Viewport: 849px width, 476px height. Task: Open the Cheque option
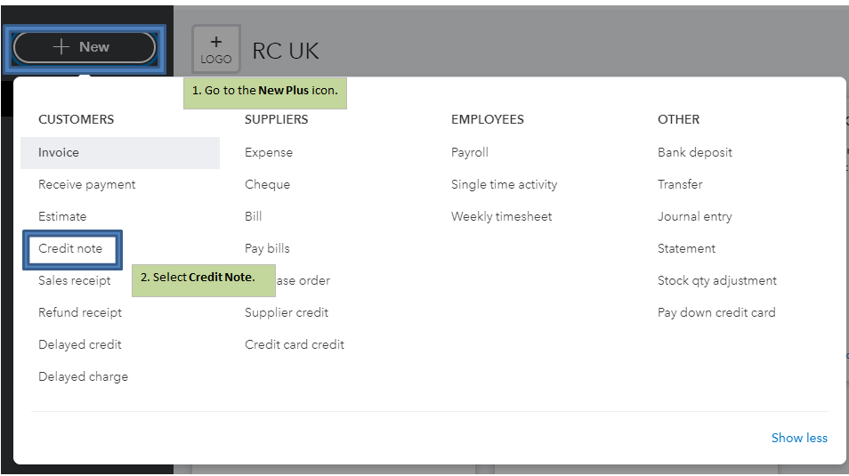coord(267,184)
